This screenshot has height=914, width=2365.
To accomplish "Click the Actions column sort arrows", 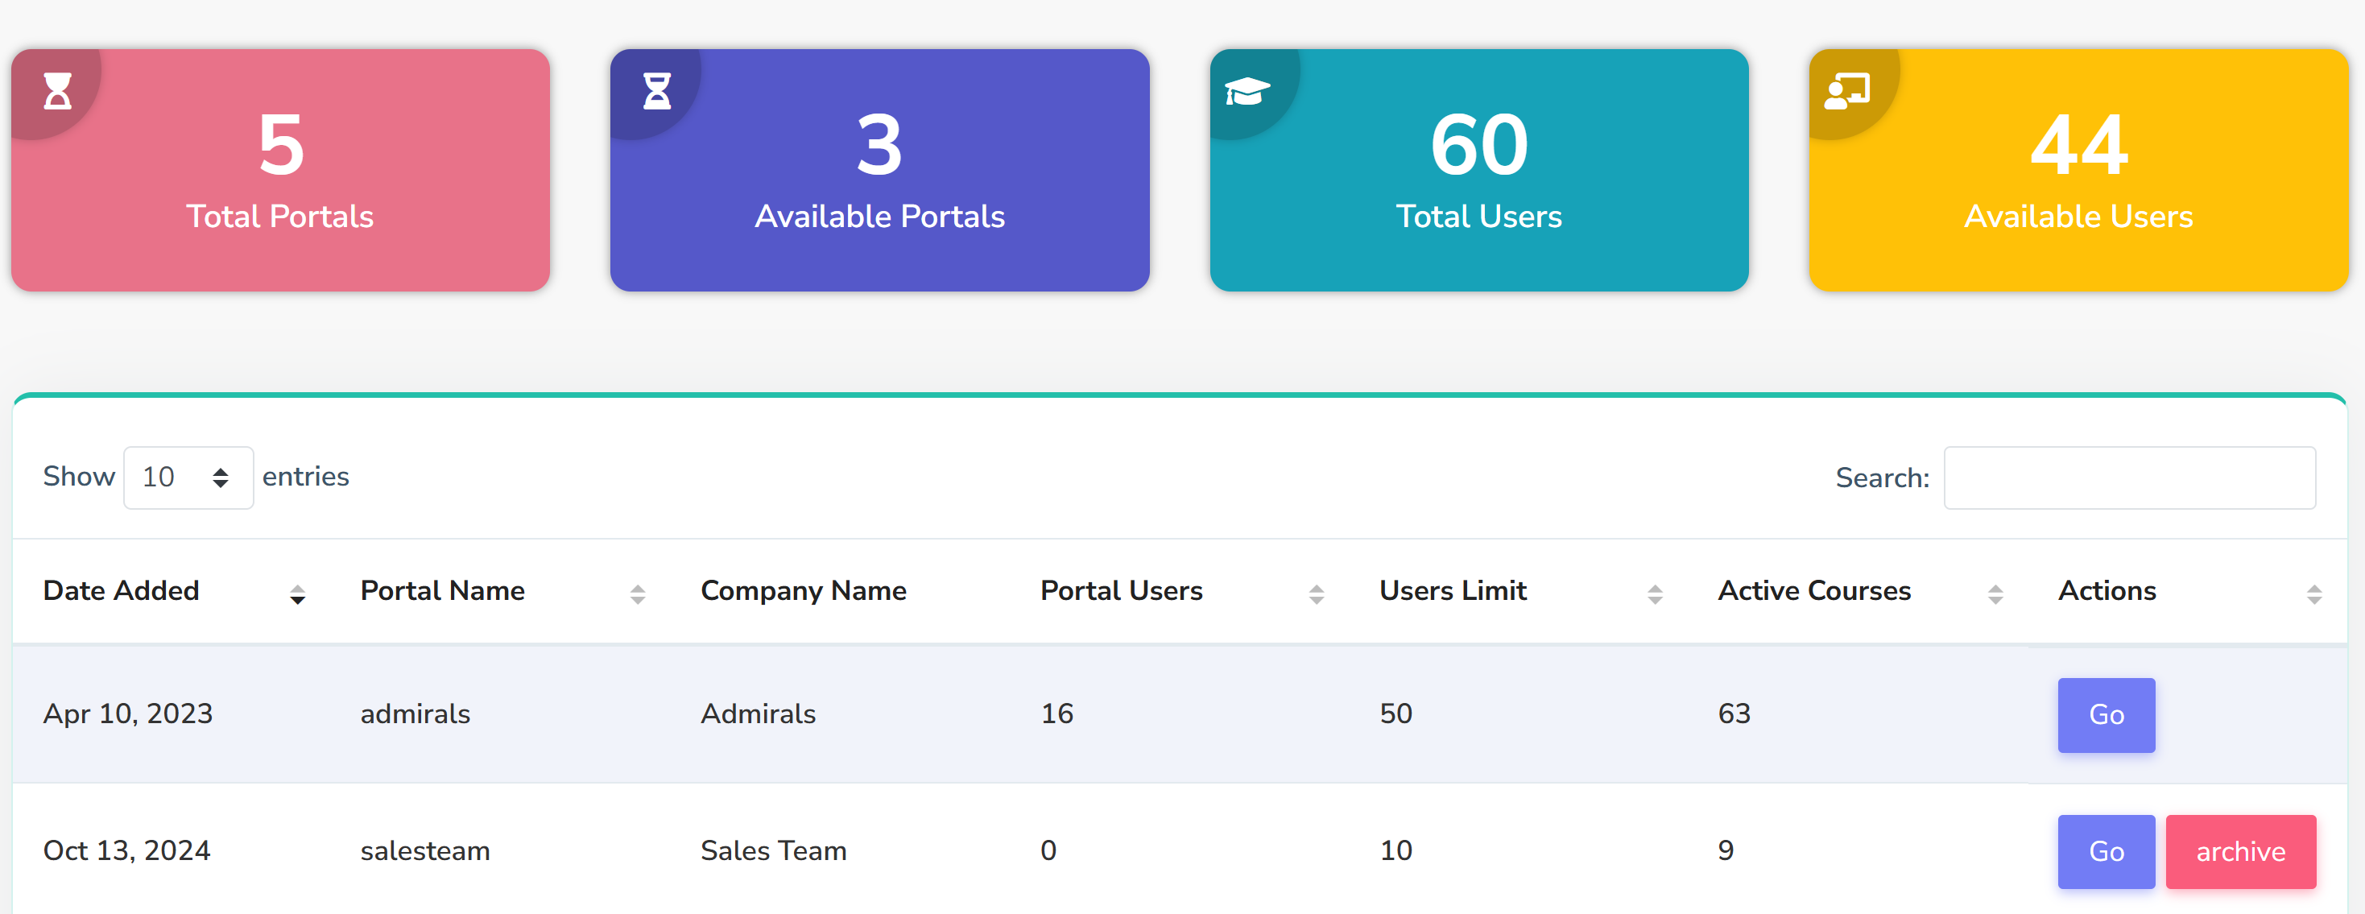I will click(x=2313, y=594).
